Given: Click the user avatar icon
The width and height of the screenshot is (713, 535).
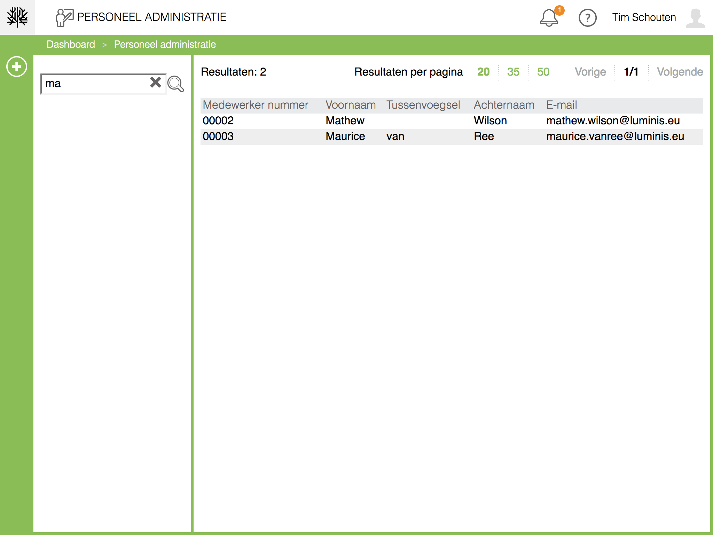Looking at the screenshot, I should click(695, 18).
